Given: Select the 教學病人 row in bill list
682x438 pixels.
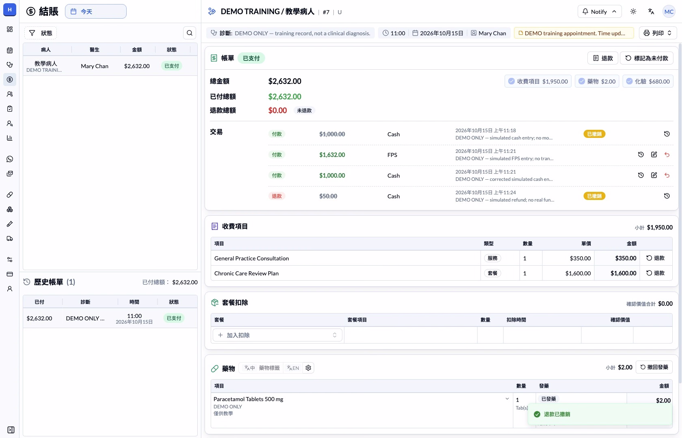Looking at the screenshot, I should 110,66.
